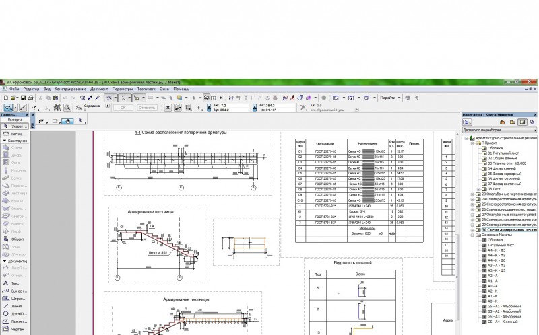
Task: Open the Перейти dropdown
Action: pos(390,98)
